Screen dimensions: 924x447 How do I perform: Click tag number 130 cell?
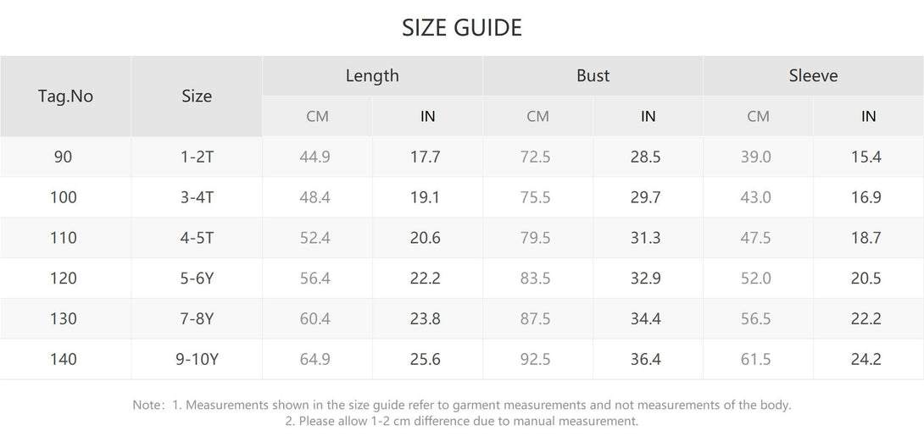(x=64, y=318)
